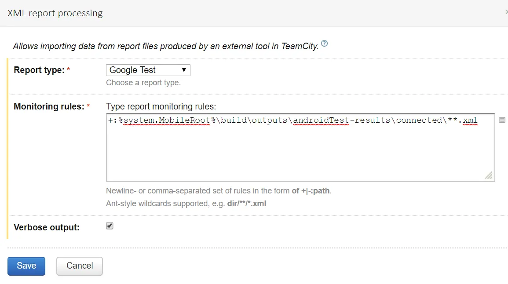
Task: Click the 'Choose a report type.' hint text
Action: [143, 83]
